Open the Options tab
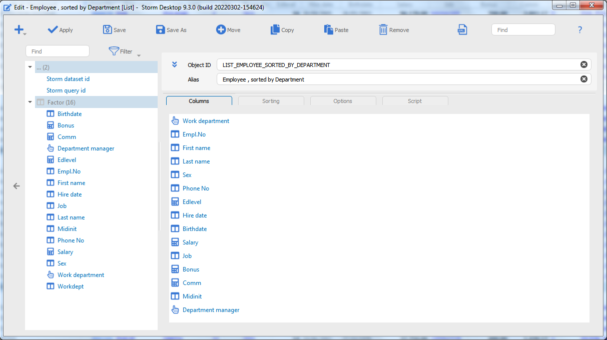The height and width of the screenshot is (340, 607). pyautogui.click(x=343, y=101)
